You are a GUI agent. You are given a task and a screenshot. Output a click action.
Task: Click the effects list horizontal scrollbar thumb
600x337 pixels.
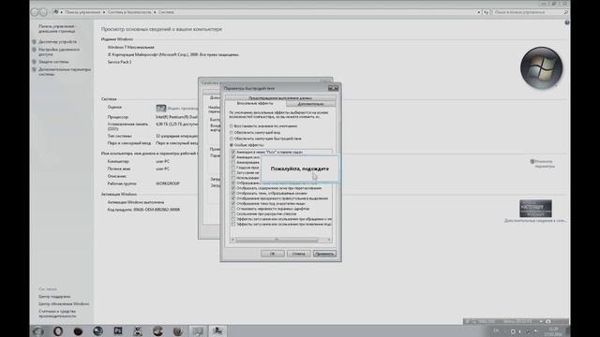pyautogui.click(x=277, y=240)
